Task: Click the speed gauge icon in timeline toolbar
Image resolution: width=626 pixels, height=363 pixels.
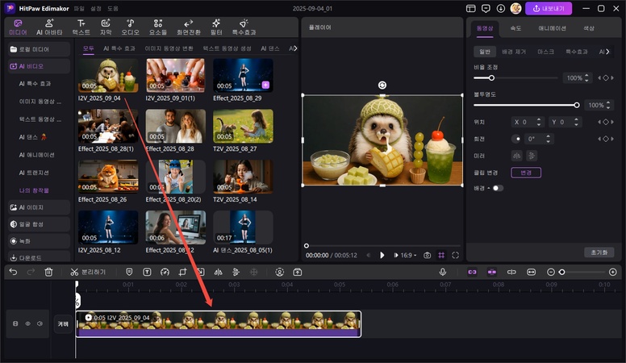Action: (165, 272)
